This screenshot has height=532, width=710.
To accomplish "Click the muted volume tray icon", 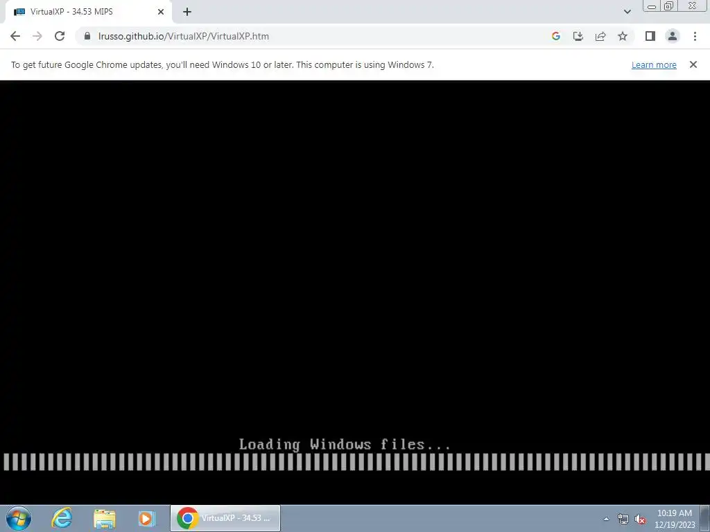I will coord(640,519).
